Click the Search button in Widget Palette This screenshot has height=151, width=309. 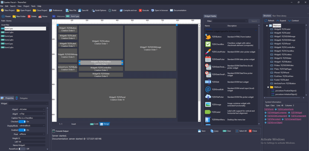254,21
